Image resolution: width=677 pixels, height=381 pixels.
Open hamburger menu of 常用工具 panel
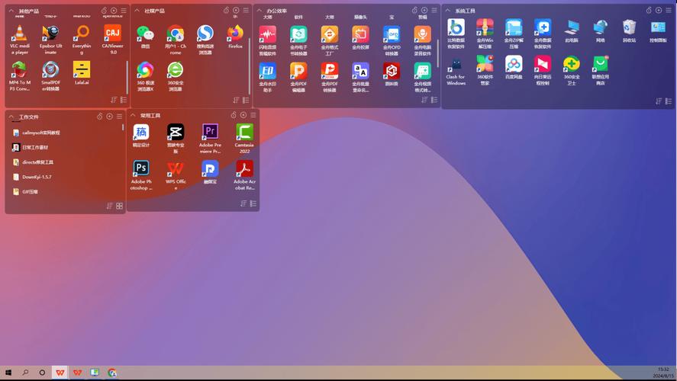point(253,115)
